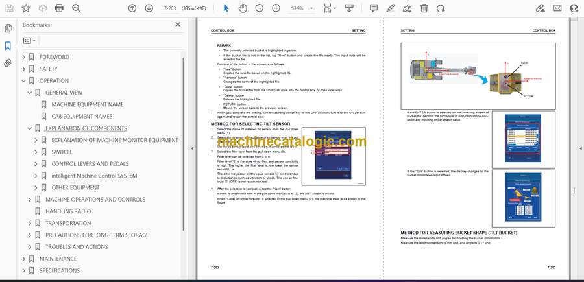Add the document to favorites with the star
Screen dimensions: 584x282
click(26, 8)
